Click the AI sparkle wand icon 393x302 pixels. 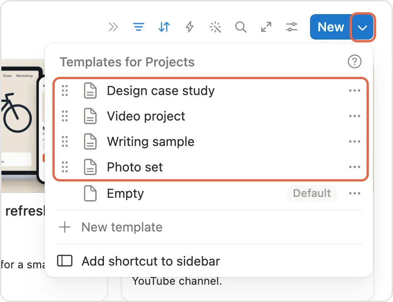click(x=215, y=27)
